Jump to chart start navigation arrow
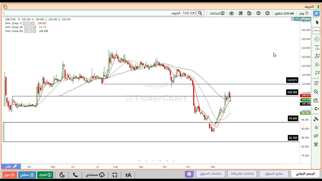 (139, 161)
